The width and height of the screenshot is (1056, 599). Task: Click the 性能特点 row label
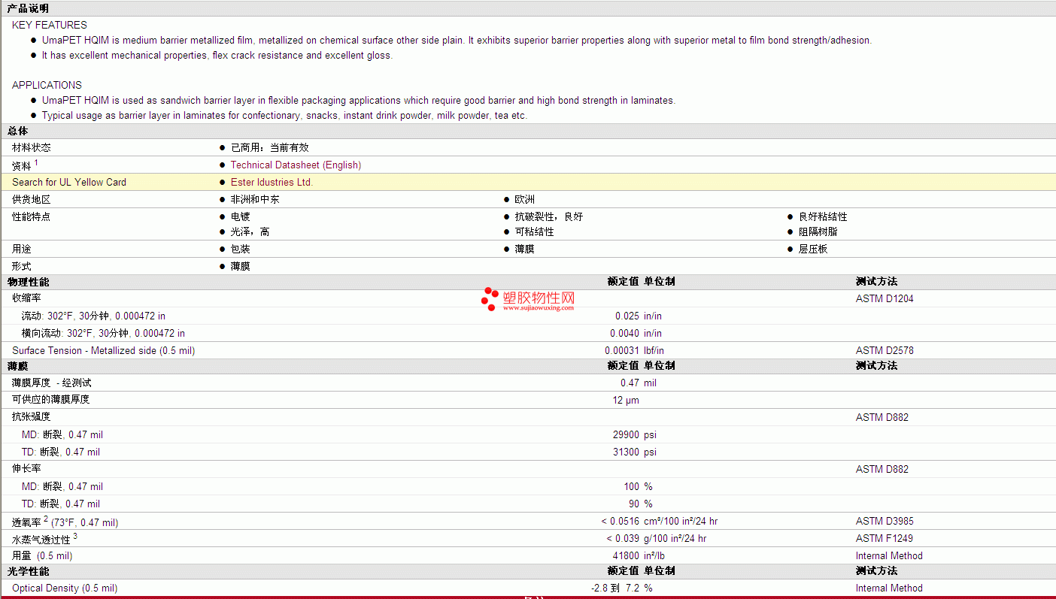coord(32,217)
